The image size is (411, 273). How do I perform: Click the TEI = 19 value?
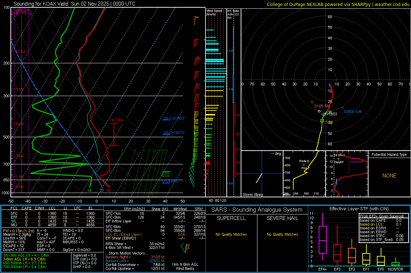[x=69, y=234]
